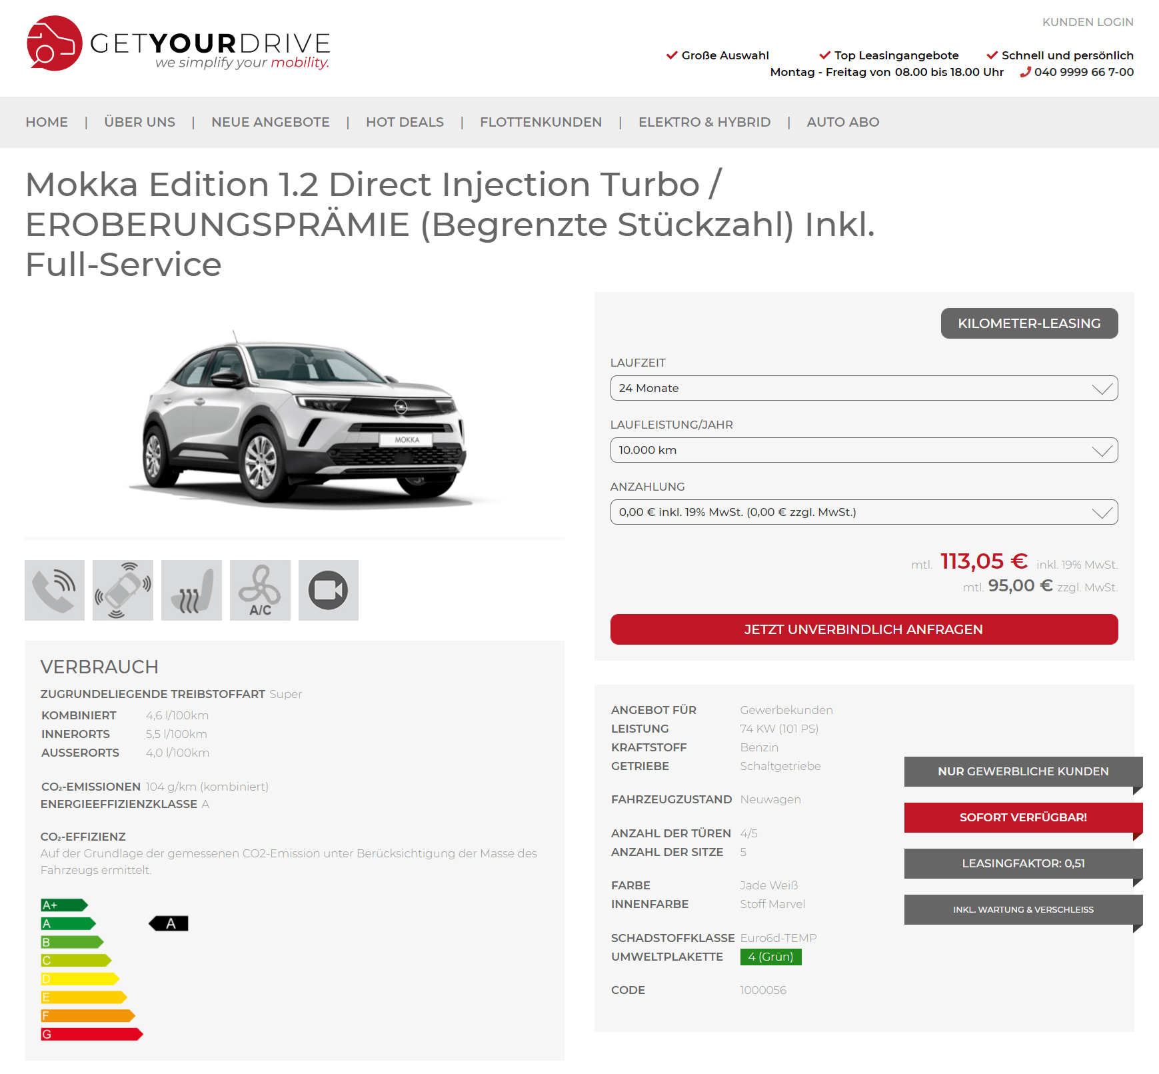Click the phone number 040 9999 66 7-00
1159x1074 pixels.
(1084, 72)
